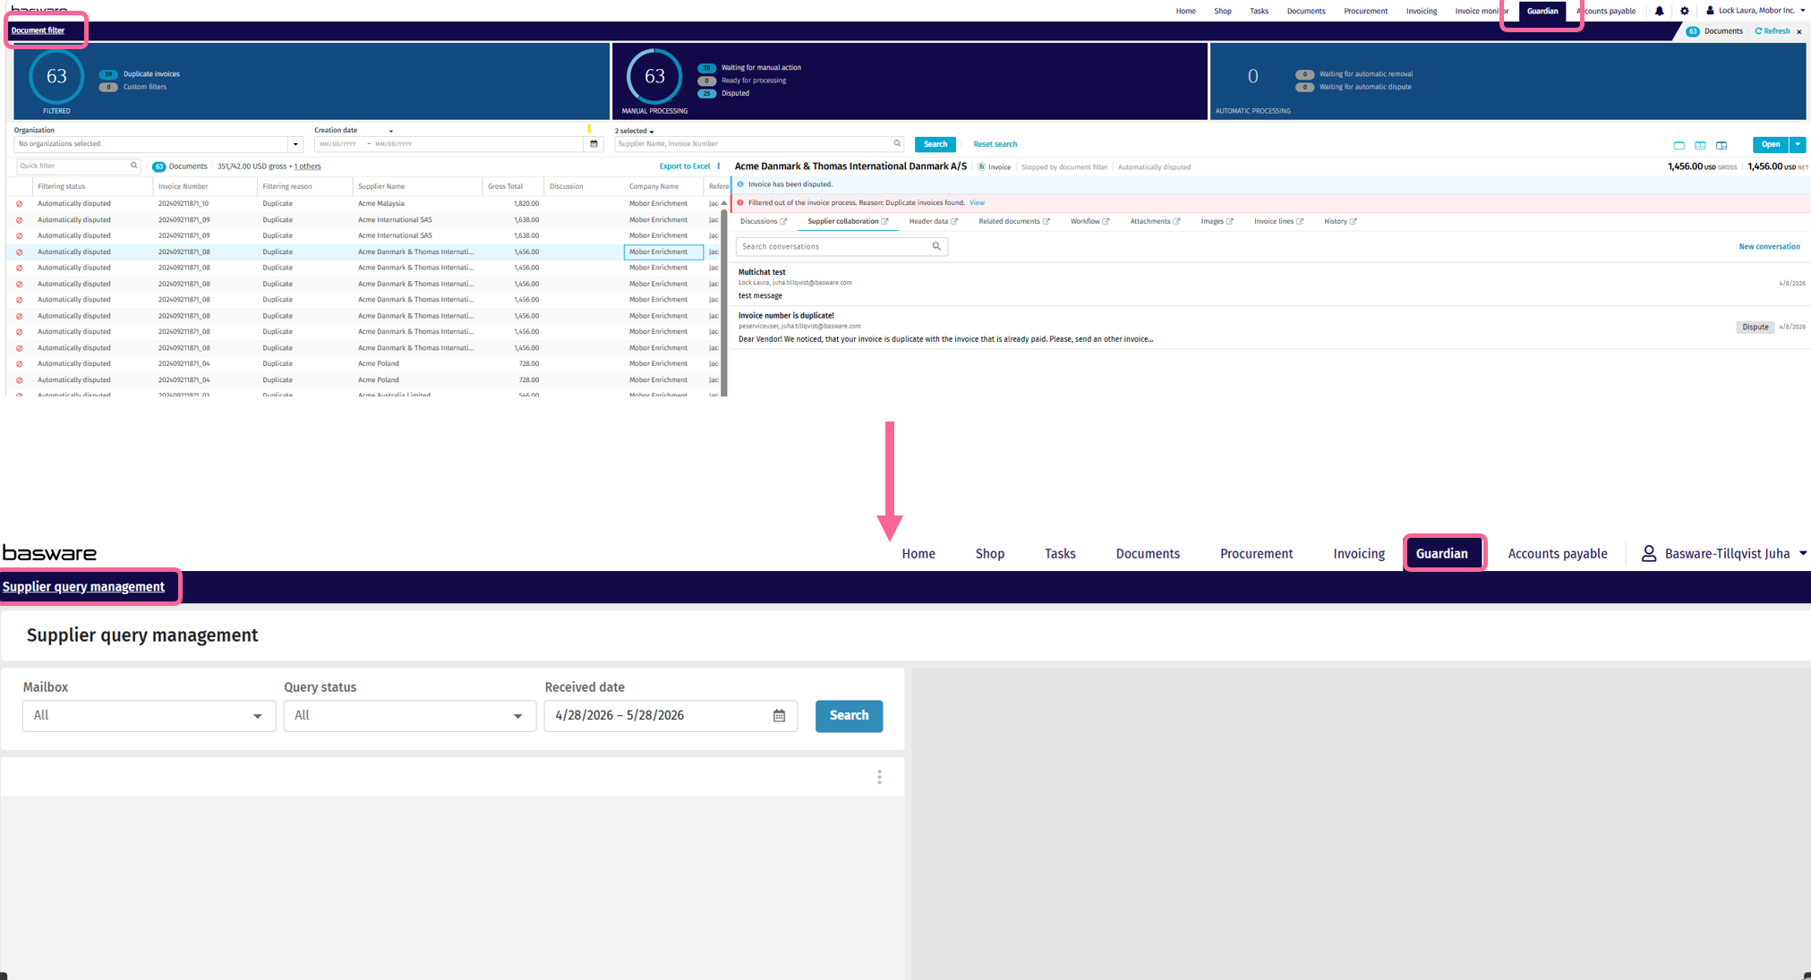The image size is (1811, 980).
Task: Expand the Organization dropdown
Action: click(295, 144)
